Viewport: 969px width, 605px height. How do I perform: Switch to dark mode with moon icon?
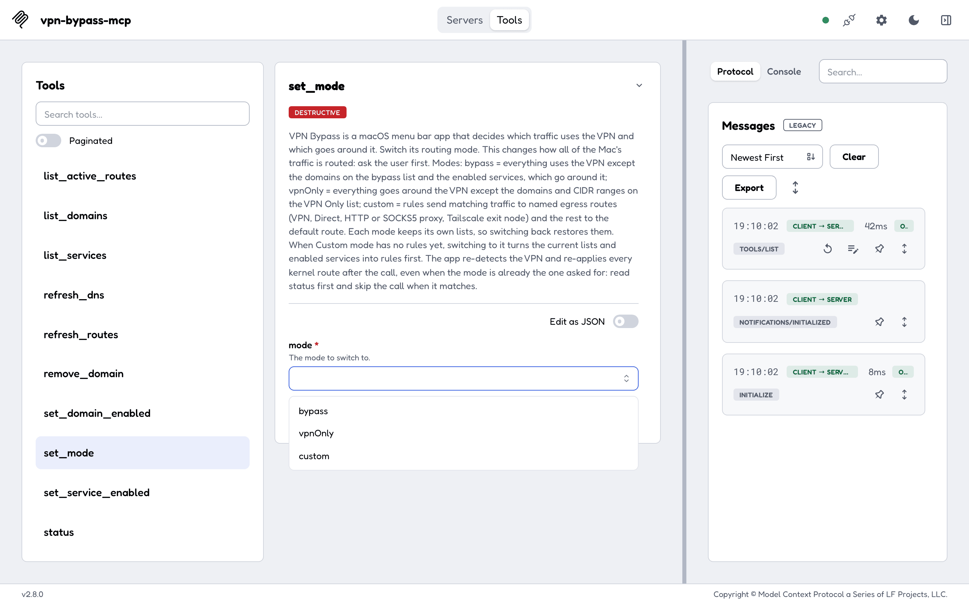[914, 20]
